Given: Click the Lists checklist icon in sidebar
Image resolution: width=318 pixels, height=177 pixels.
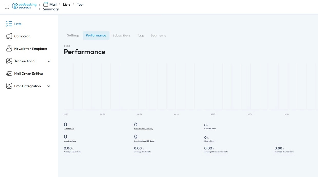Looking at the screenshot, I should coord(9,24).
